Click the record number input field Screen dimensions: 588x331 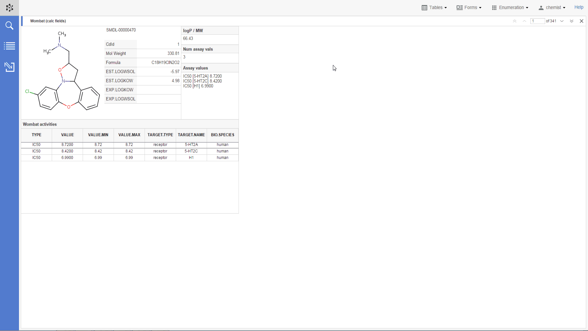[538, 21]
